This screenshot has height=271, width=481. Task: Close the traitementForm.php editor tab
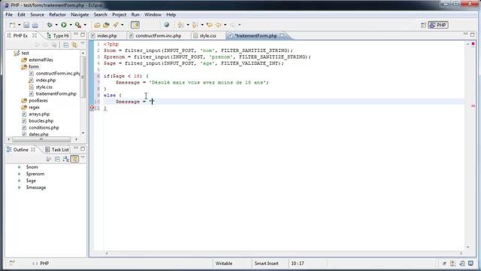(282, 35)
